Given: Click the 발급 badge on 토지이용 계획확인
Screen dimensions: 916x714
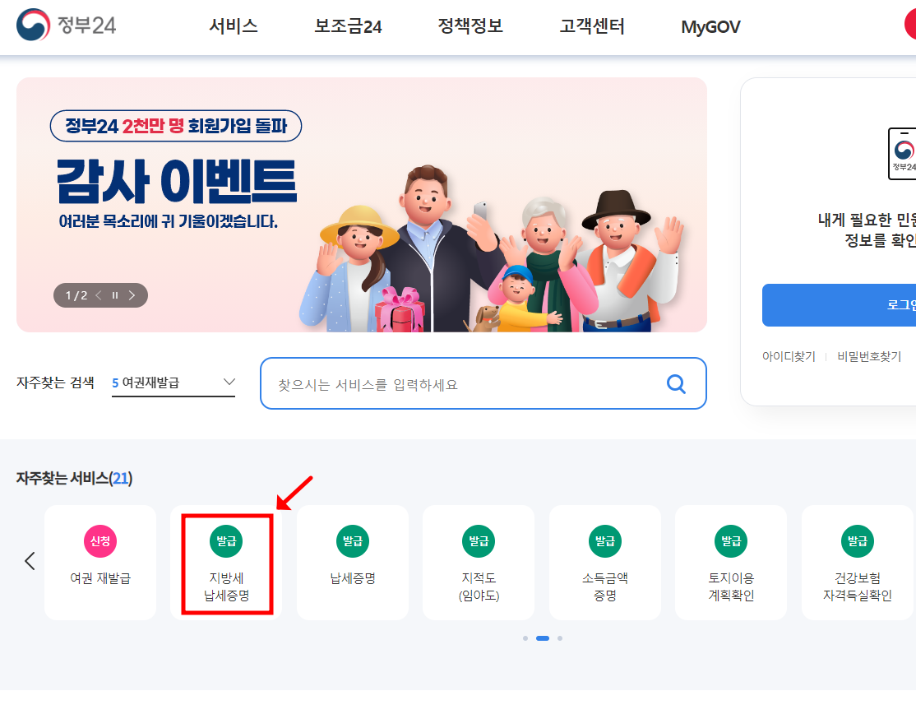Looking at the screenshot, I should (x=731, y=541).
